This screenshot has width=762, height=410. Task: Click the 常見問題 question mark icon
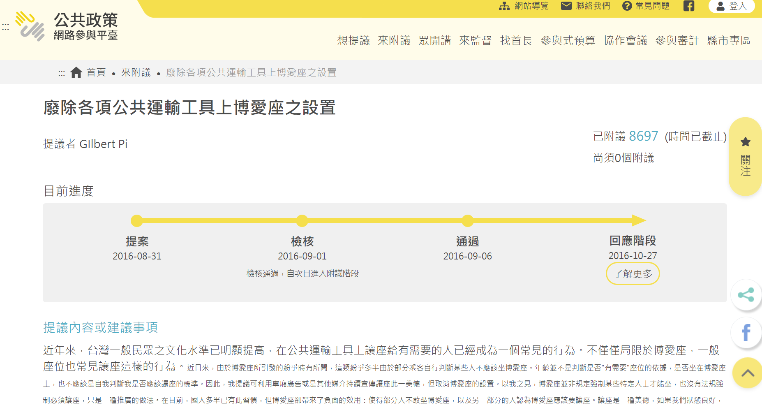click(x=627, y=6)
